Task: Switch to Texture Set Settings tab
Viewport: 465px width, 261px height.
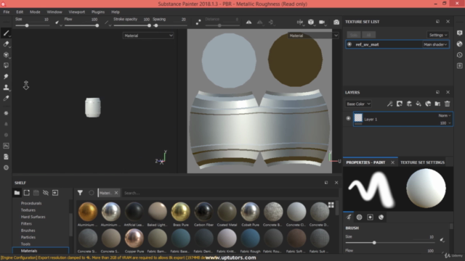Action: coord(422,162)
